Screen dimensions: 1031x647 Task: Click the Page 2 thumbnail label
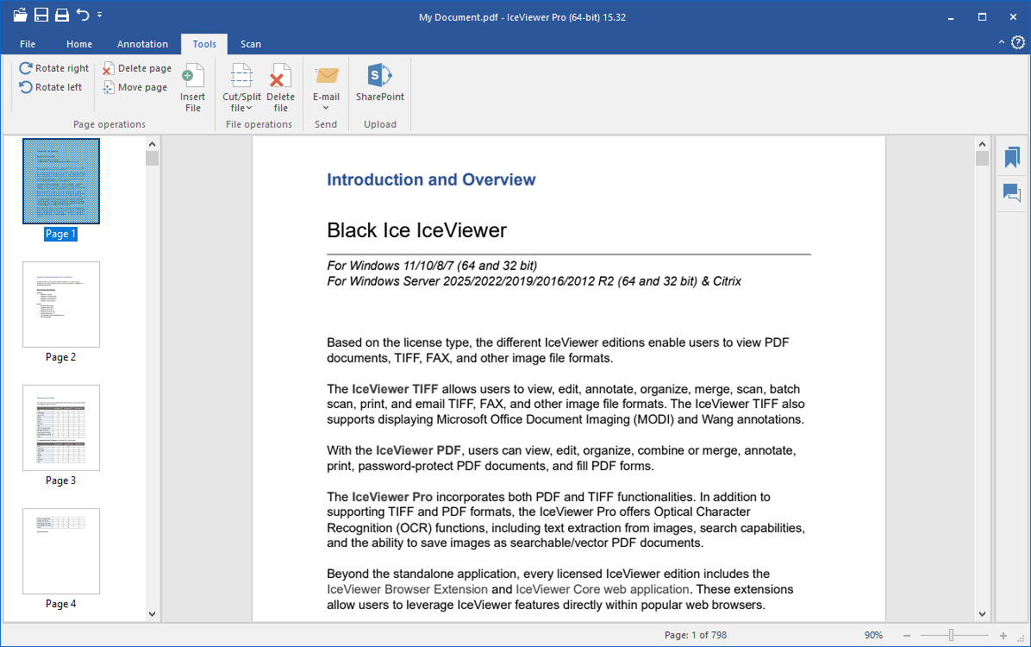61,357
